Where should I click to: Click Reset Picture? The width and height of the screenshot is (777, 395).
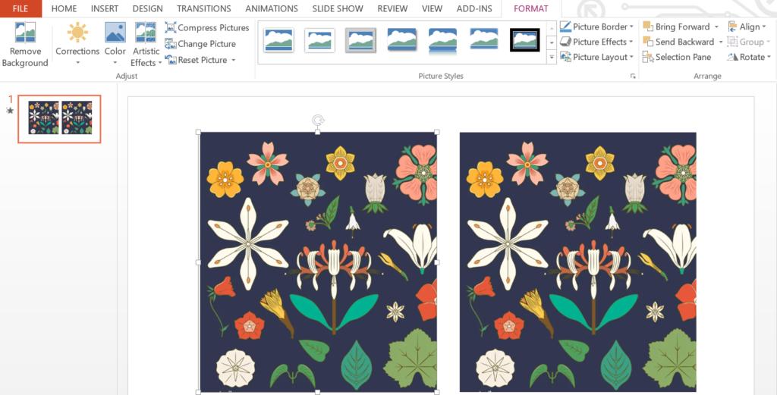[x=197, y=60]
